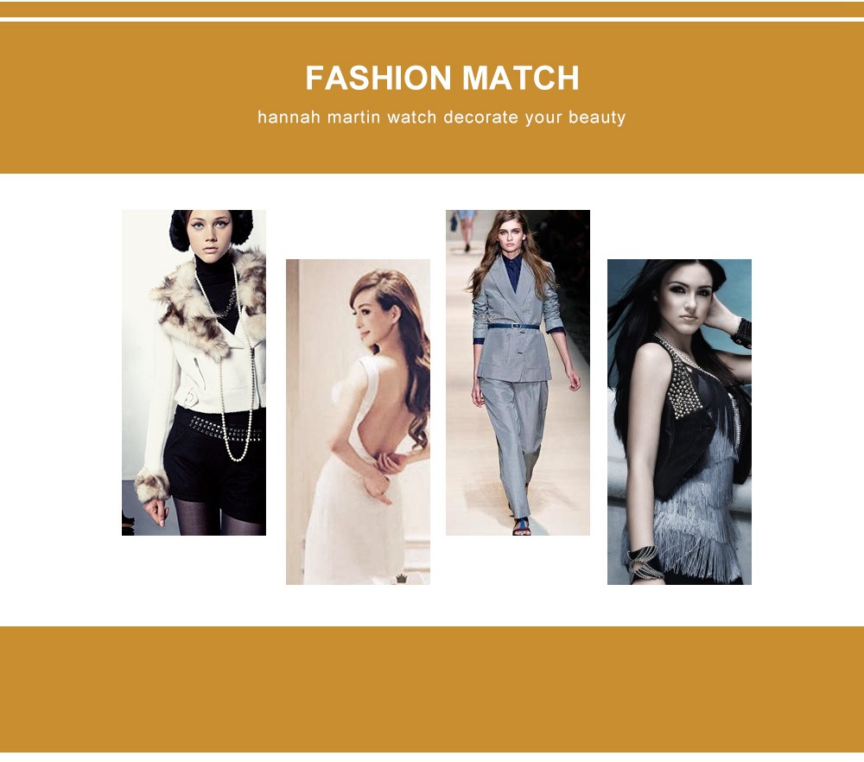Click the fur cuff on white jacket sleeve
This screenshot has width=864, height=762.
click(x=151, y=485)
